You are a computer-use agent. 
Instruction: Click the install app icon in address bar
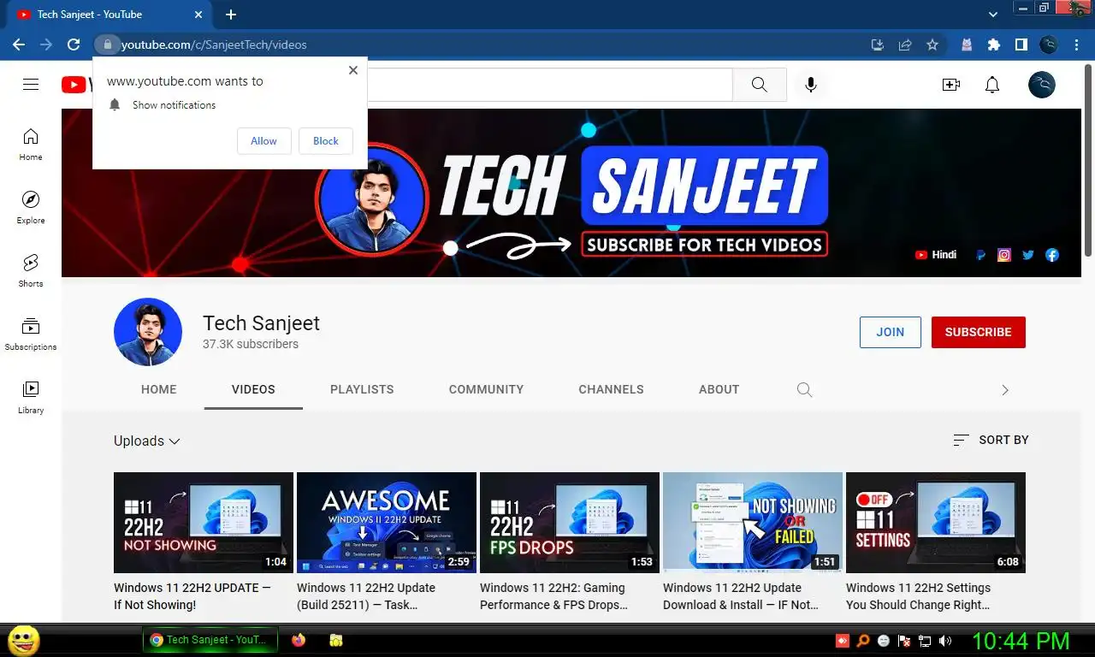[x=878, y=44]
